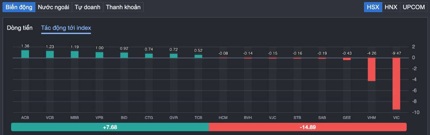The image size is (430, 135).
Task: Click the 0.72 value above GVR
Action: coord(173,50)
